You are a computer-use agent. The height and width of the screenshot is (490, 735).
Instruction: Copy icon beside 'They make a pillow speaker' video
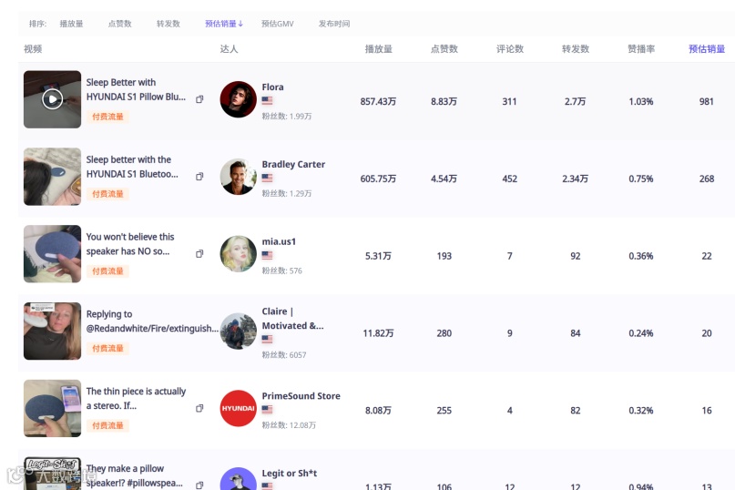click(x=199, y=485)
